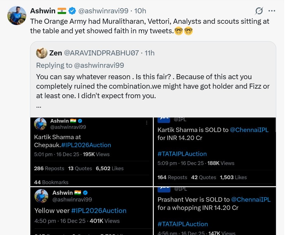Viewport: 287px width, 235px height.
Task: Click #IPL2026Auction in the Kartik Sharma at Chepauk tweet
Action: (85, 145)
